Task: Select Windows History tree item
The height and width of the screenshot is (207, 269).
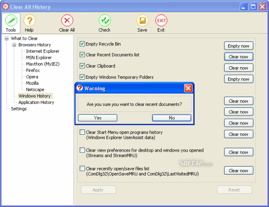Action: (x=35, y=96)
